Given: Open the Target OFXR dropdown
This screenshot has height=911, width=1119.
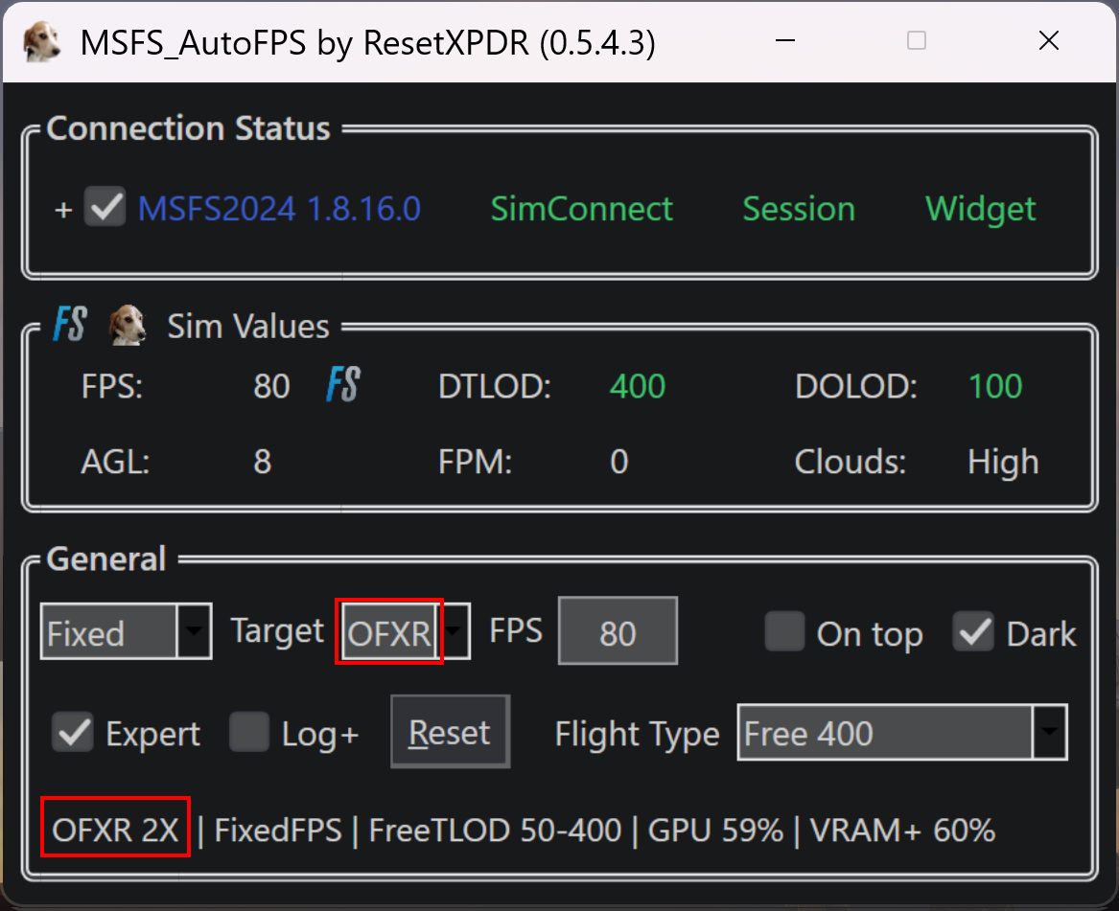Looking at the screenshot, I should [x=406, y=631].
